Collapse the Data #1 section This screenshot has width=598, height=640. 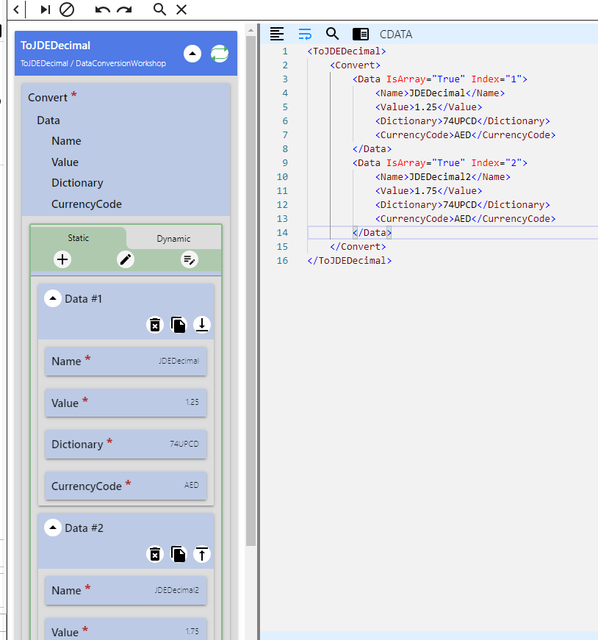(53, 298)
